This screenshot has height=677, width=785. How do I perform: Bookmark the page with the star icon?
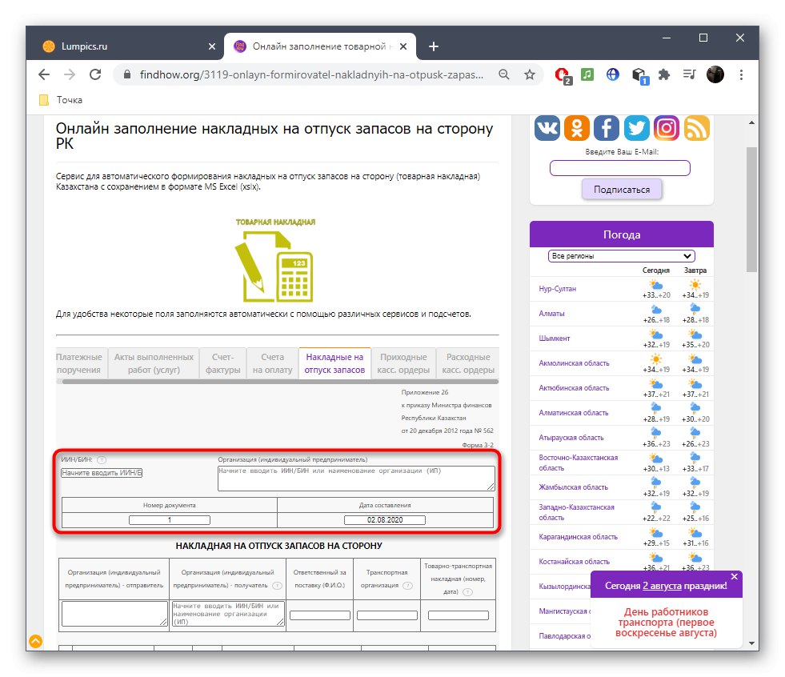tap(529, 74)
